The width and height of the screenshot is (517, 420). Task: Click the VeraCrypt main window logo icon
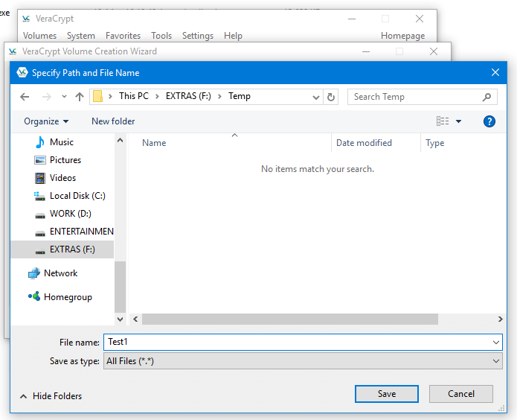click(x=26, y=19)
